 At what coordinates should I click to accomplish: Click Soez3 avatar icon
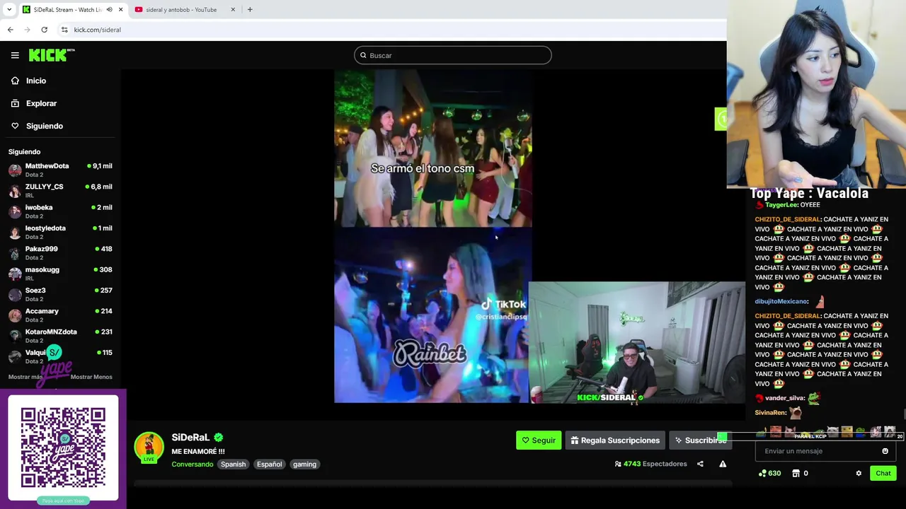(15, 294)
